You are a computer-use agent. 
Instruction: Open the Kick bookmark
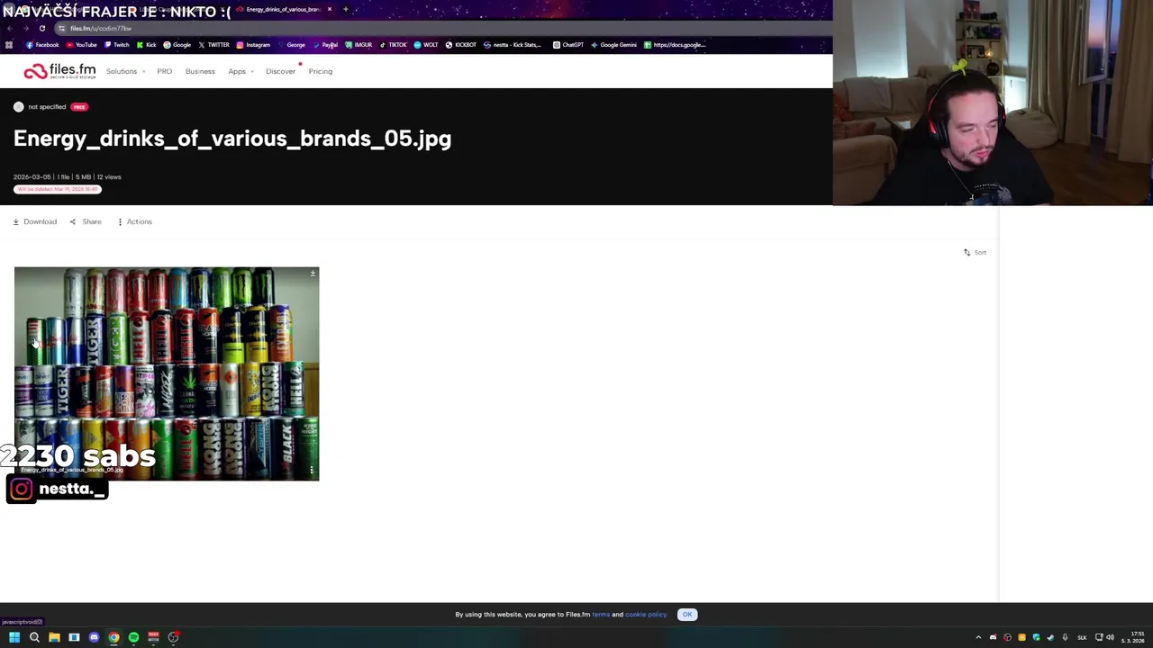pyautogui.click(x=146, y=45)
